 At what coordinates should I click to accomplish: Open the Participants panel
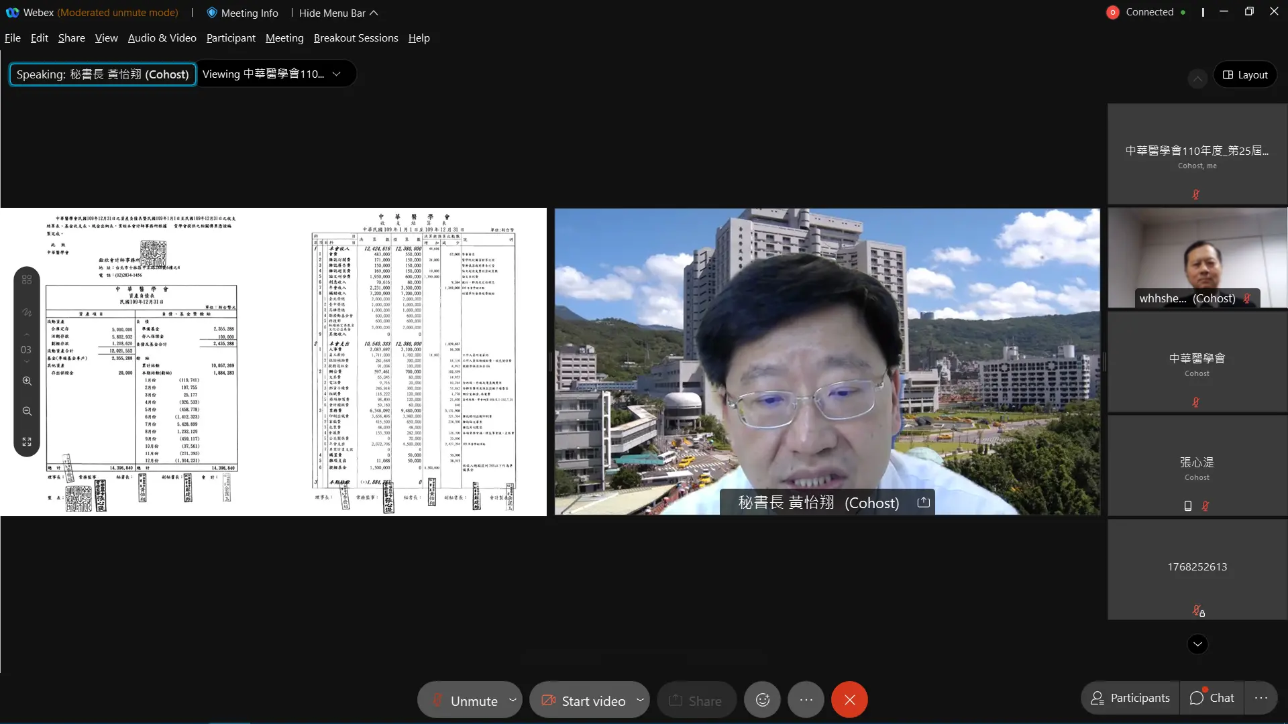coord(1129,698)
